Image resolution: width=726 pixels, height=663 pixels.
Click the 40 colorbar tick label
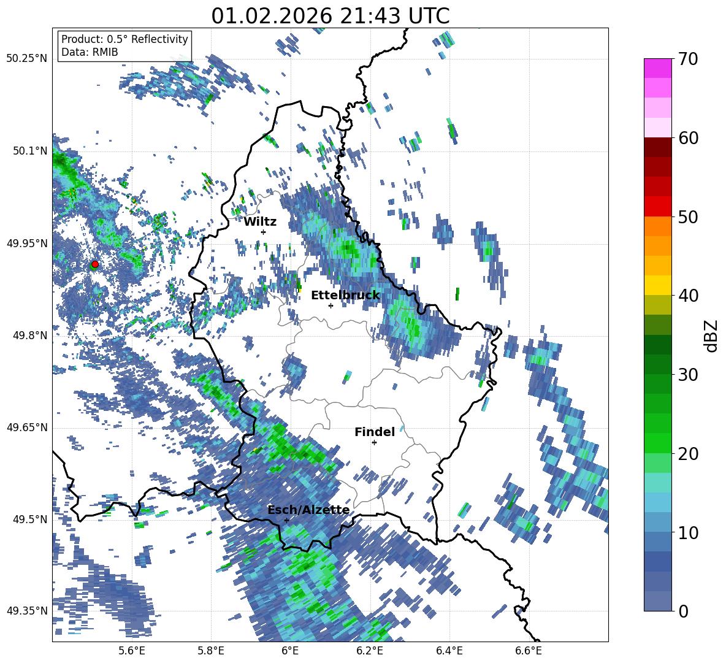click(x=688, y=296)
